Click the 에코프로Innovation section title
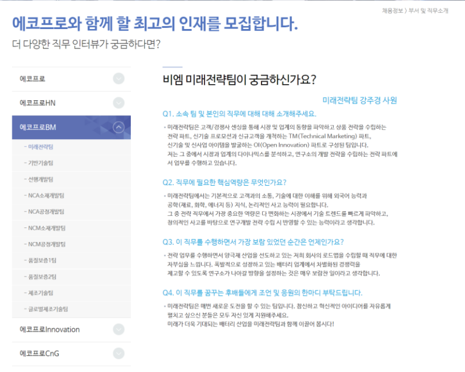465x372 pixels. [50, 330]
